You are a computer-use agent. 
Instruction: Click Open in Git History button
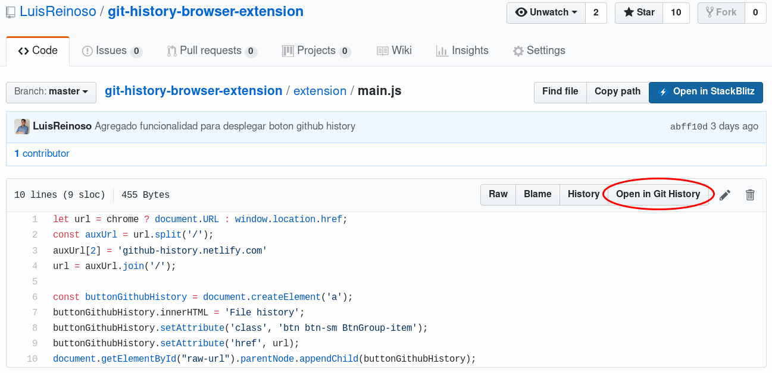click(658, 194)
